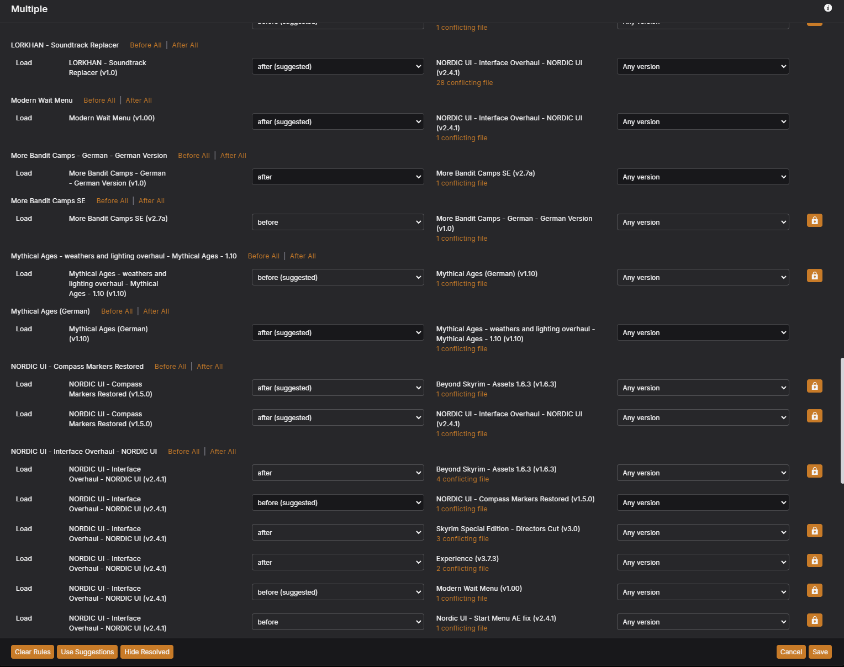Expand version dropdown for More Bandit Camps German
844x667 pixels.
click(x=703, y=177)
